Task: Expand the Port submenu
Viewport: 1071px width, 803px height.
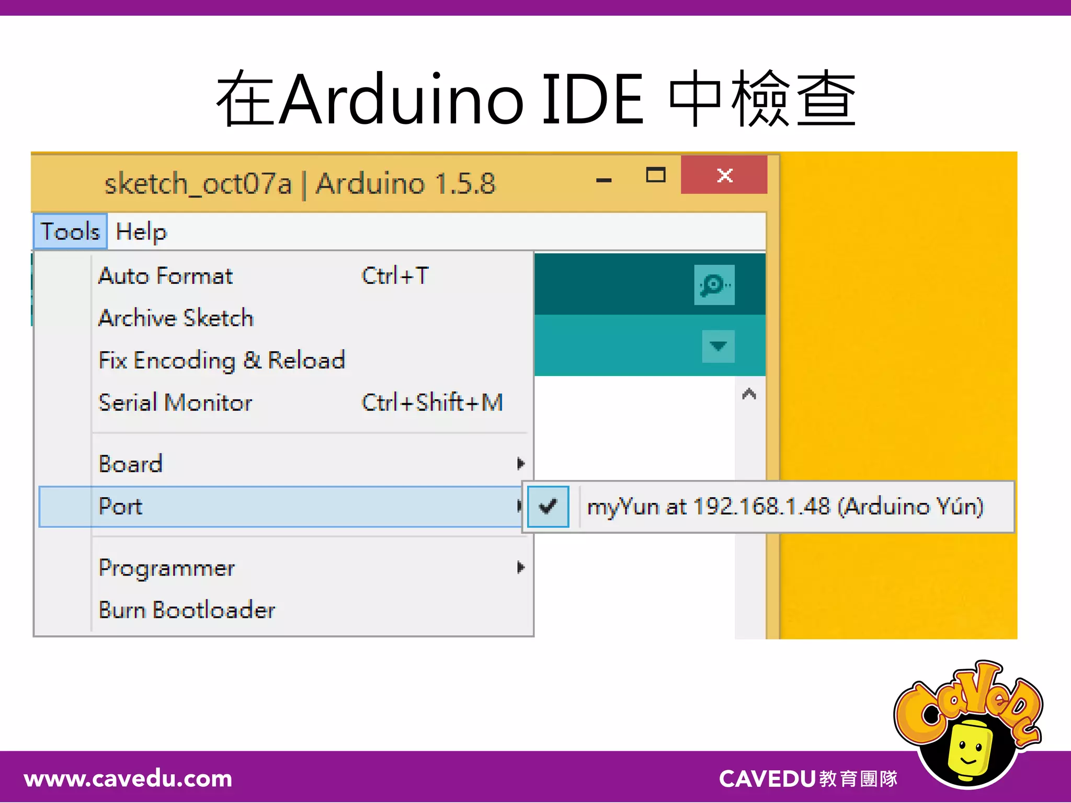Action: click(x=281, y=506)
